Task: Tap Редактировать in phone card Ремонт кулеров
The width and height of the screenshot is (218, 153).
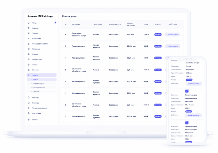Action: coord(193,116)
